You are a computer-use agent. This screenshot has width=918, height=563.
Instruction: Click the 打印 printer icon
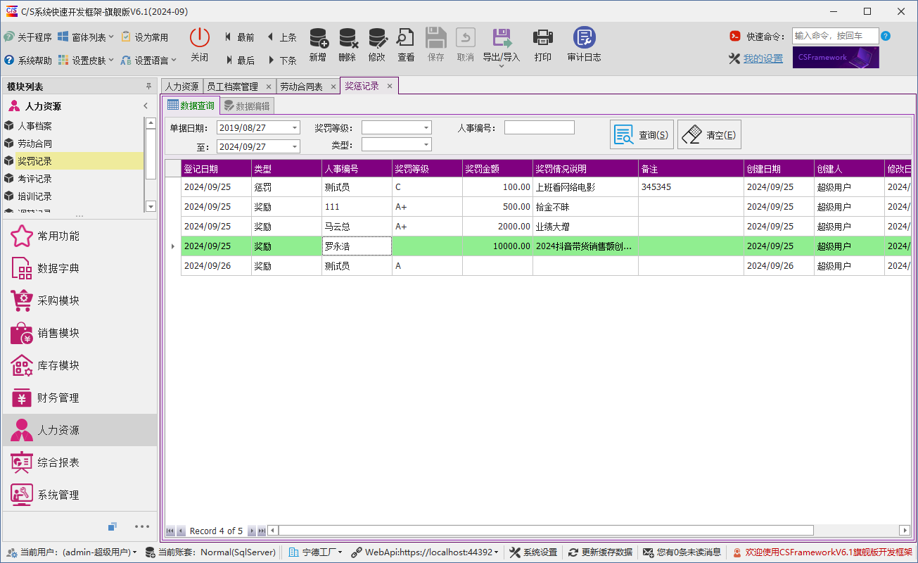[543, 39]
